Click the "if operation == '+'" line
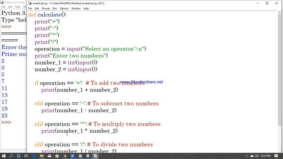Image resolution: width=283 pixels, height=159 pixels. [58, 83]
